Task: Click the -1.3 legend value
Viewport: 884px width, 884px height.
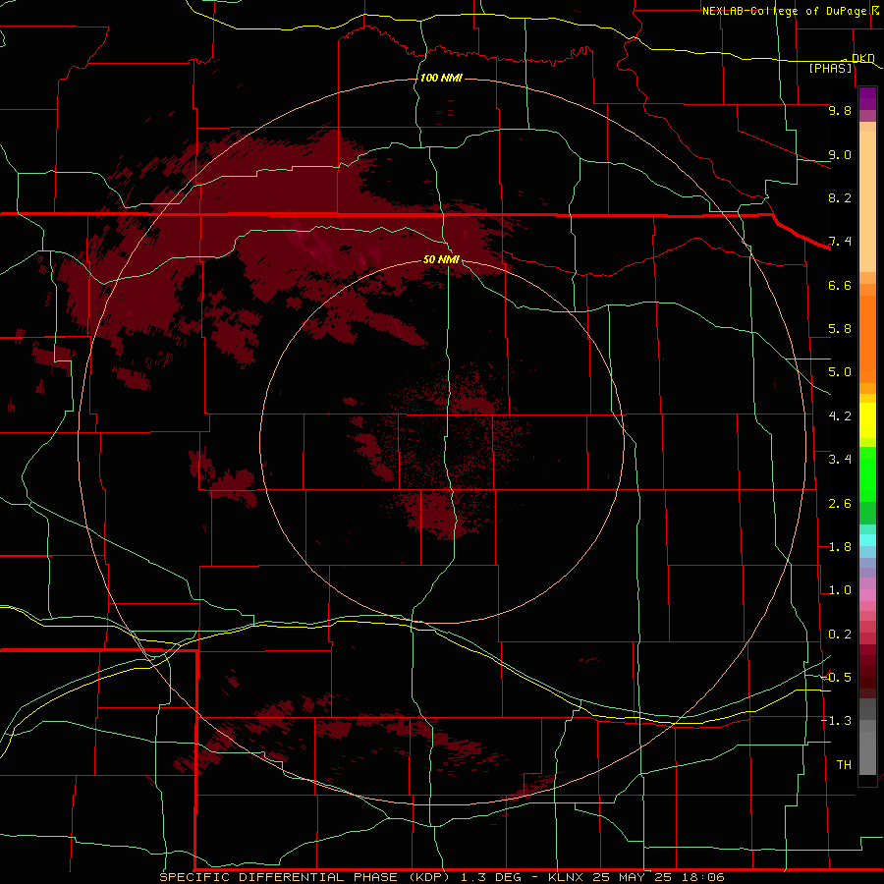Action: [x=836, y=721]
